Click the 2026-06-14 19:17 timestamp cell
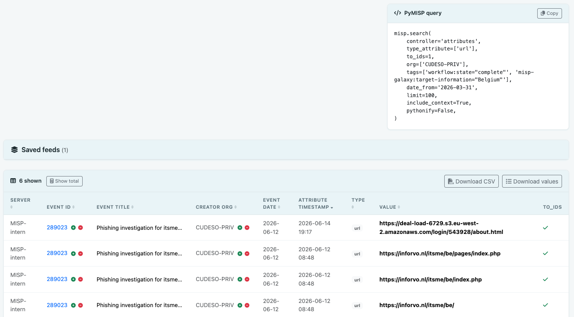Screen dimensions: 574x317 tap(314, 227)
